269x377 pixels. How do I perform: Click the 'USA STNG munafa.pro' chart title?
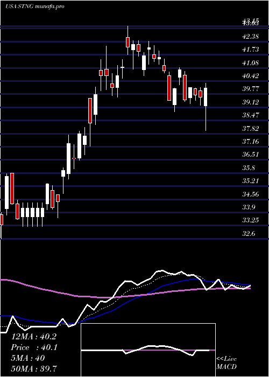click(34, 6)
